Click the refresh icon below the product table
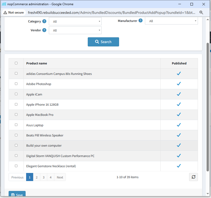211x198 pixels. (193, 177)
